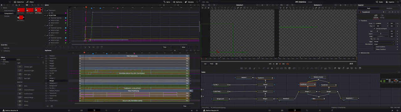Toggle the red loop playback button
401x112 pixels.
tap(287, 64)
